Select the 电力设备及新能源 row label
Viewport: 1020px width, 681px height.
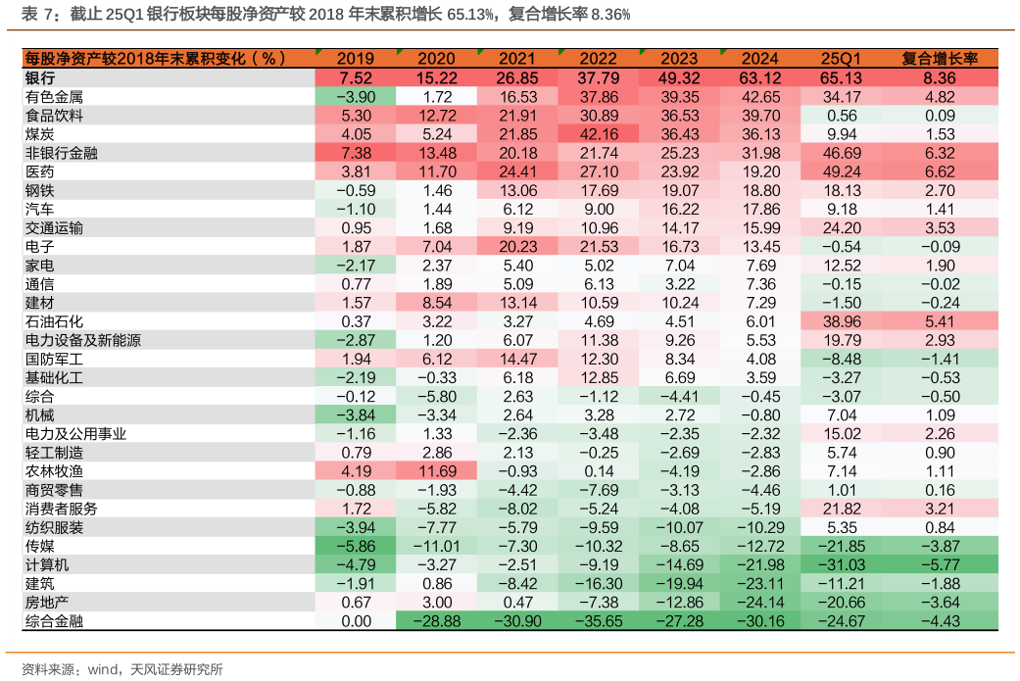82,340
